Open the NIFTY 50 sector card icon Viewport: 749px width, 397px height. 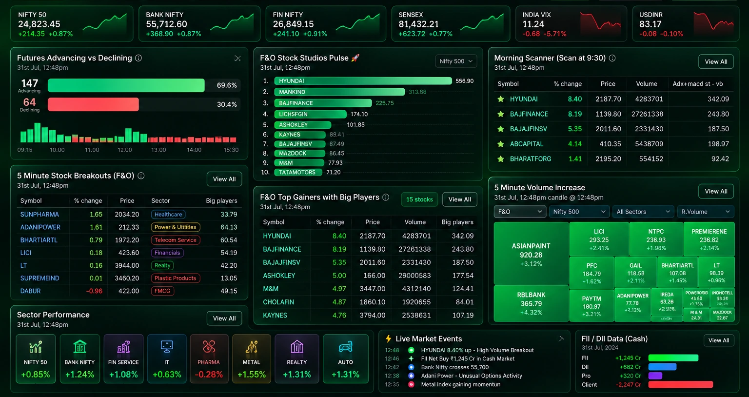[36, 347]
